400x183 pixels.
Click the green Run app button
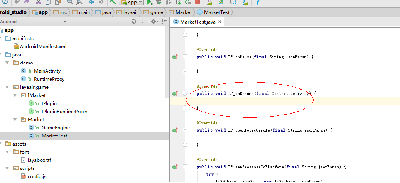[x=149, y=2]
